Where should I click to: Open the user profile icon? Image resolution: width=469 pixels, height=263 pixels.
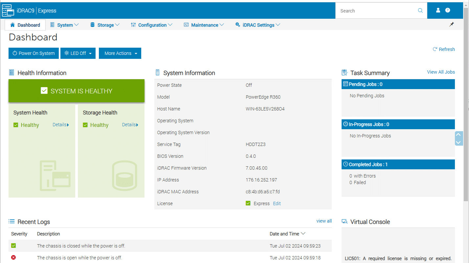pyautogui.click(x=438, y=10)
